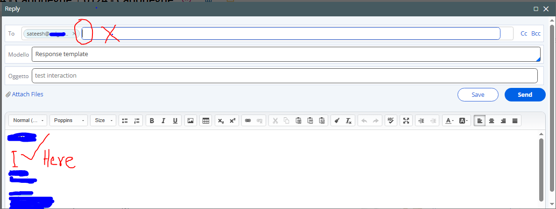
Task: Apply subscript formatting
Action: (220, 121)
